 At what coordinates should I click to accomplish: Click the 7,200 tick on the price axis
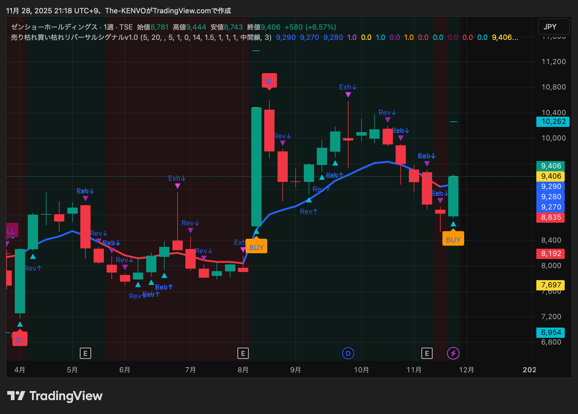[x=551, y=316]
